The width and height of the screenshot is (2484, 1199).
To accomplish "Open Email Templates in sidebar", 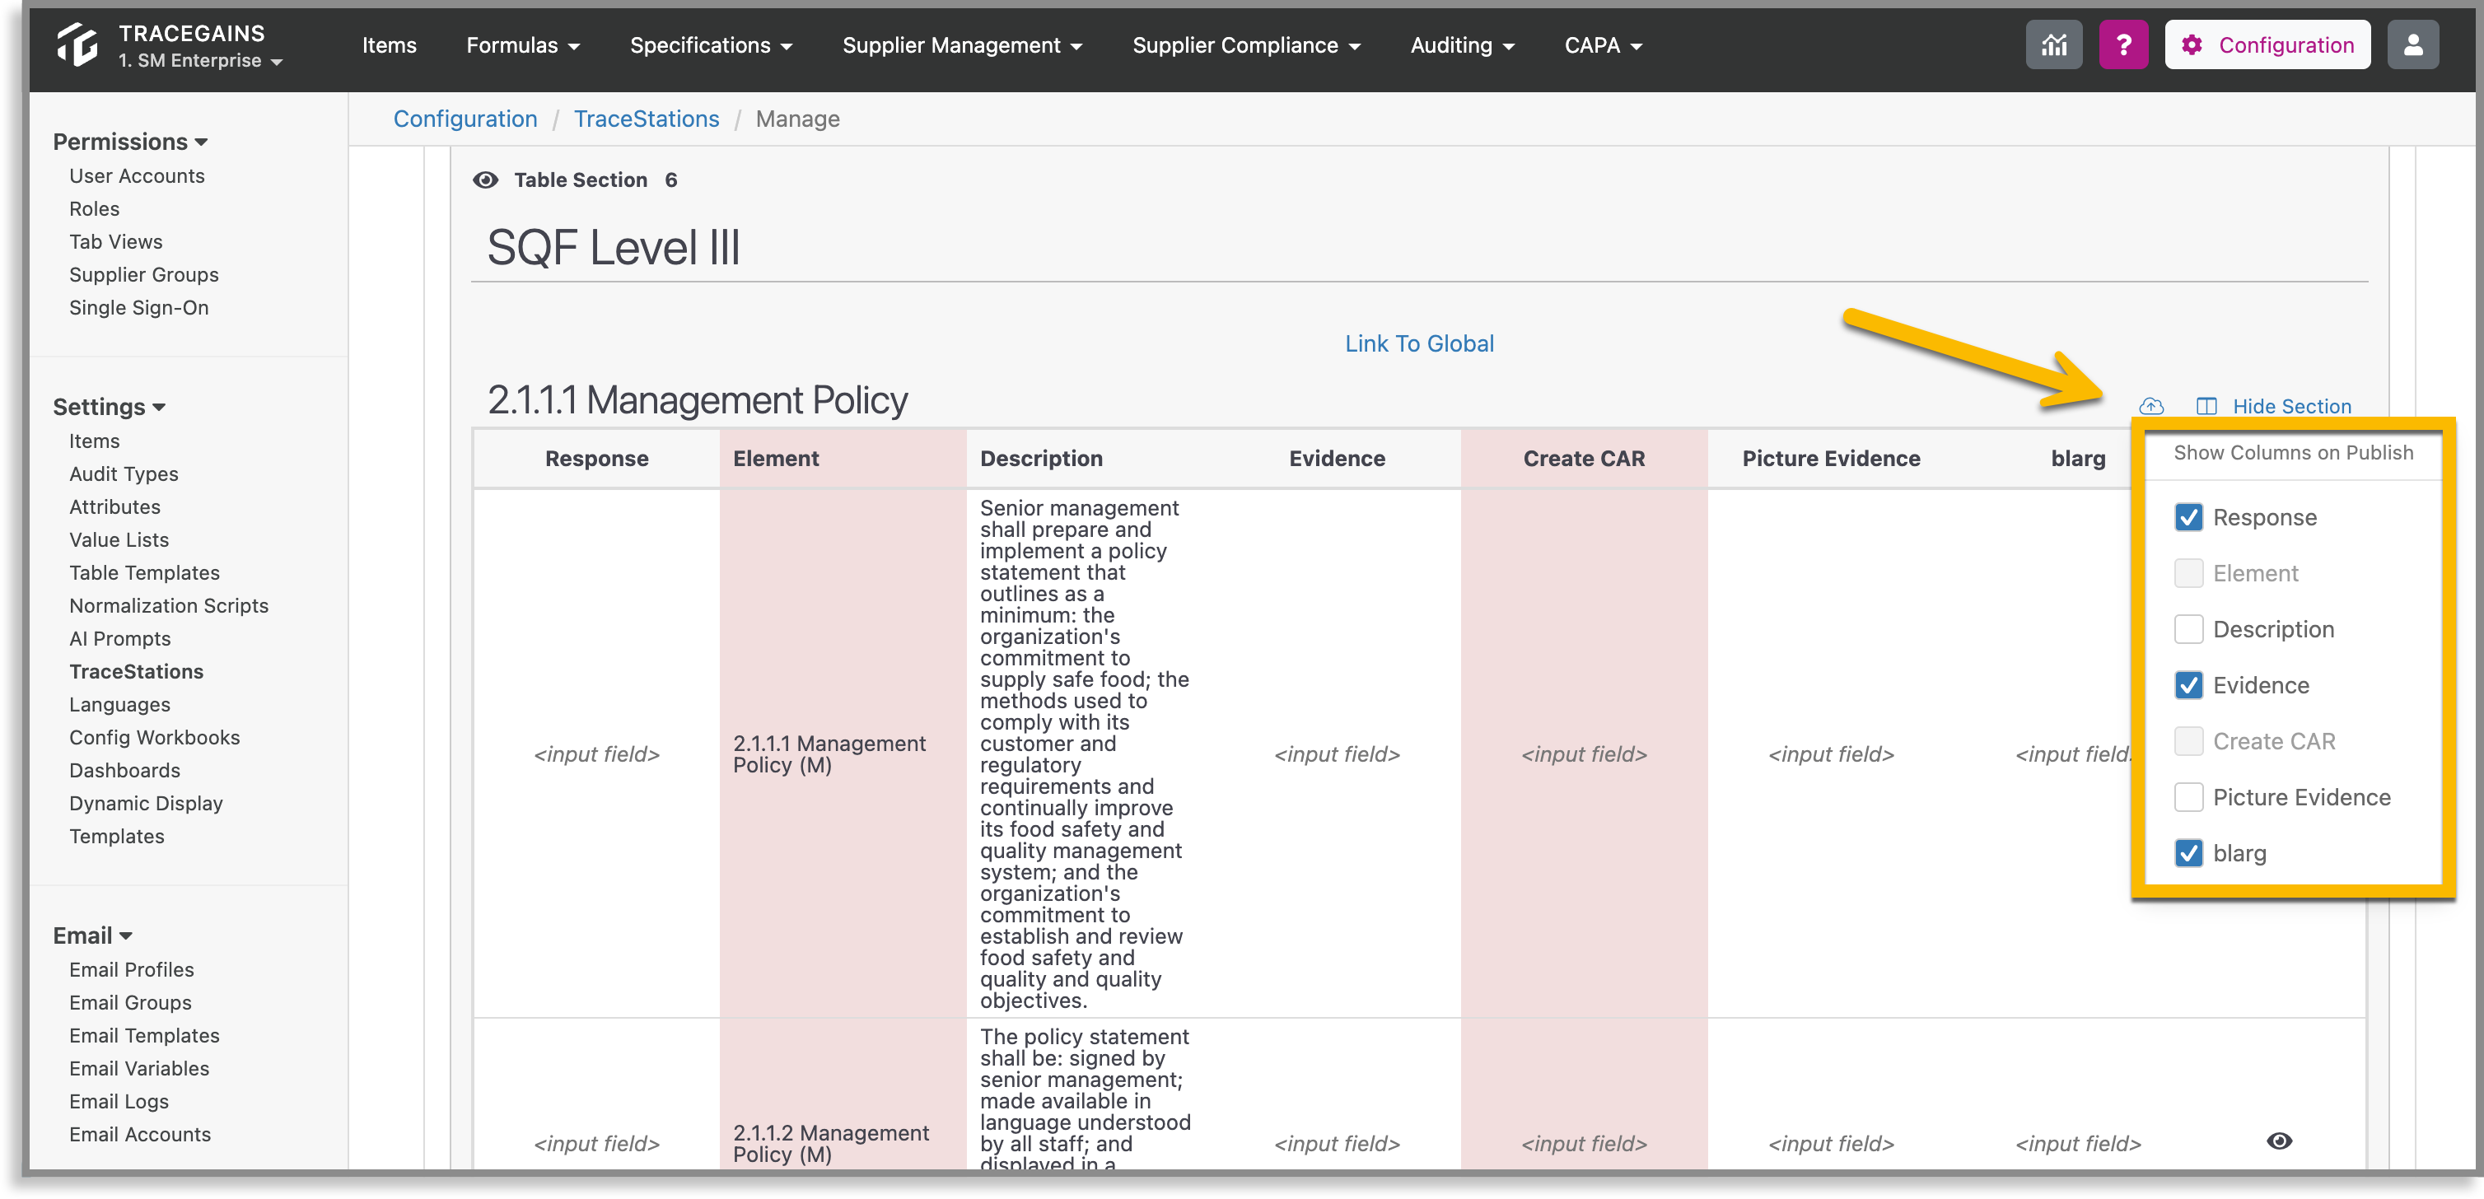I will (x=145, y=1035).
